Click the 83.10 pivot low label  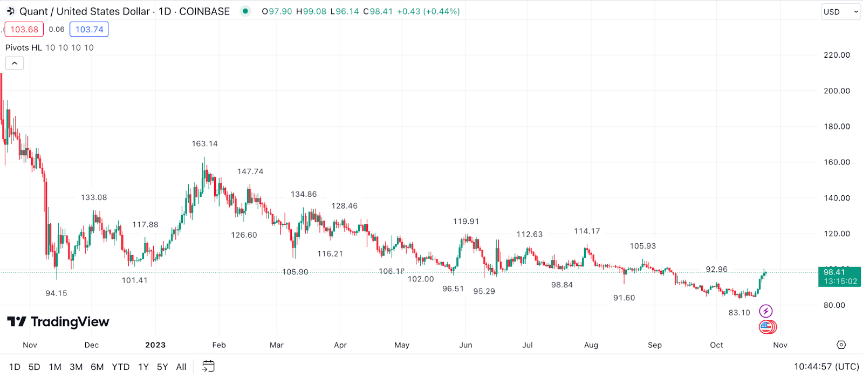(739, 313)
